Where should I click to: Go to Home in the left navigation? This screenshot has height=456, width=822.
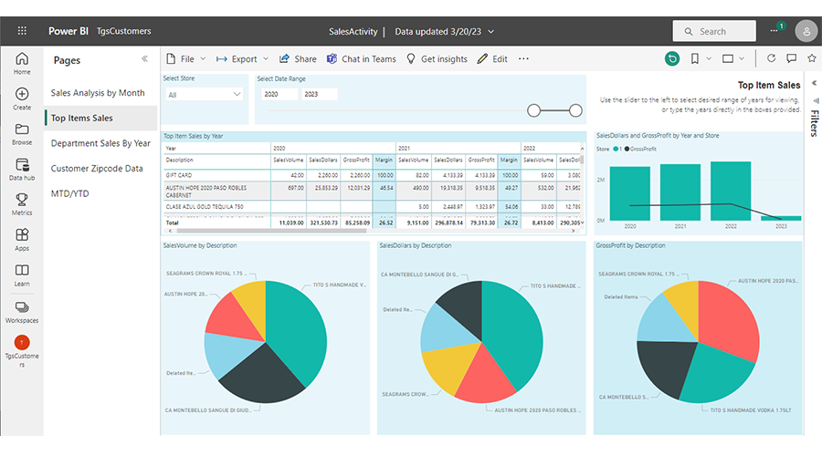(22, 63)
